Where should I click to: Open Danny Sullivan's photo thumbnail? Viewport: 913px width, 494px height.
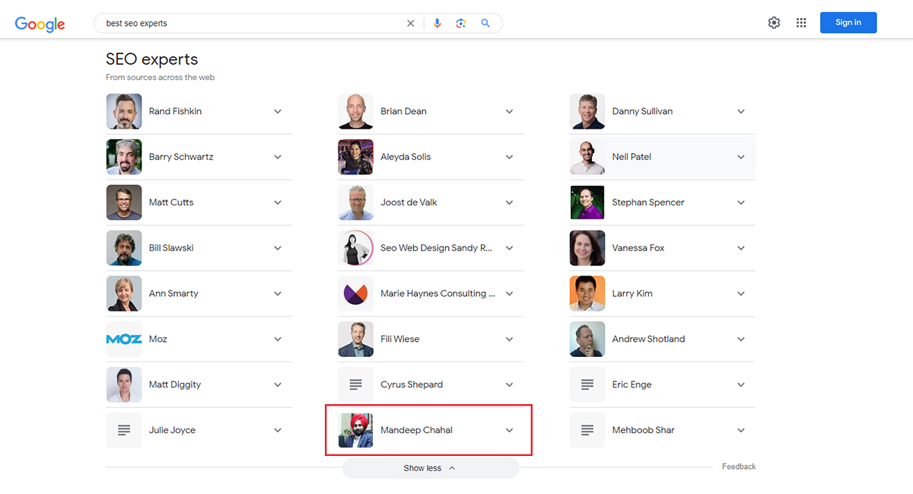[587, 111]
